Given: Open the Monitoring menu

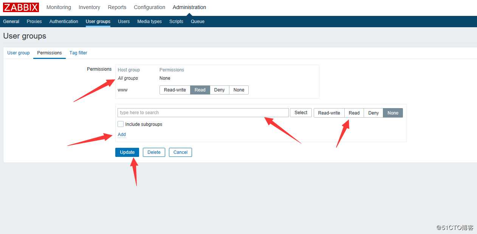Looking at the screenshot, I should click(x=59, y=7).
